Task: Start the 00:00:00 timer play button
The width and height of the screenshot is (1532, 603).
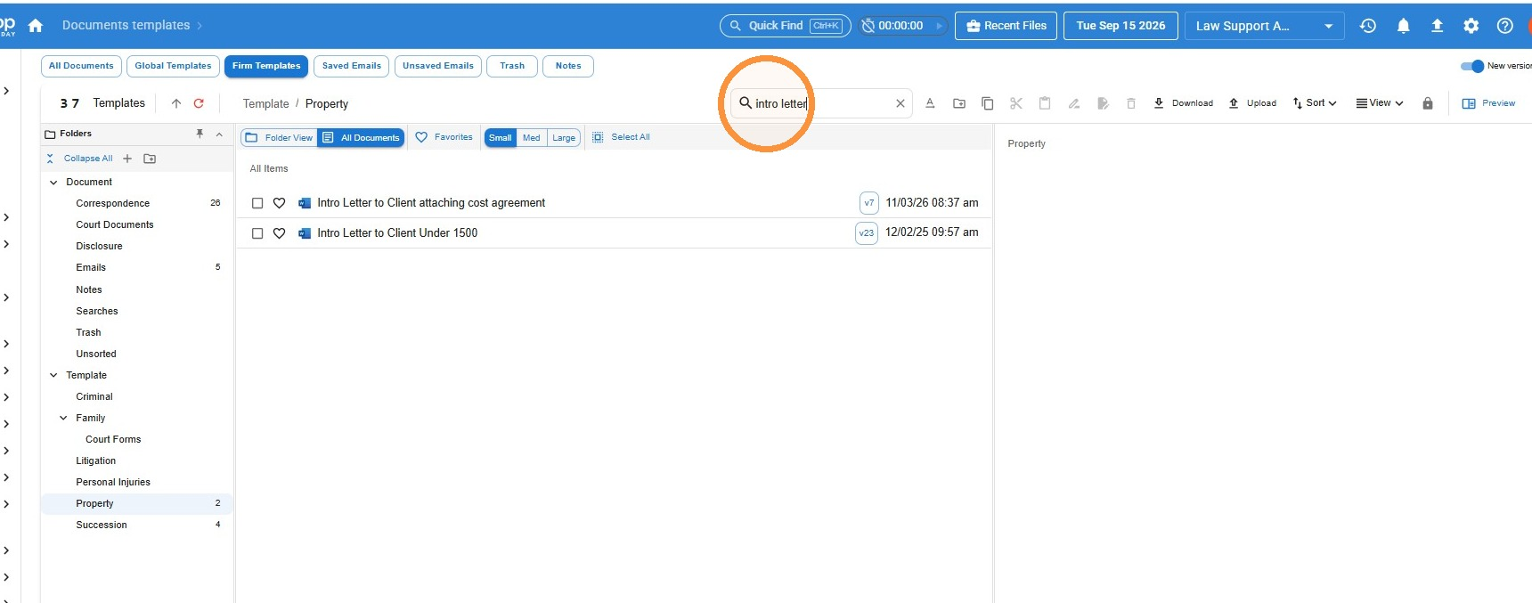Action: click(939, 26)
